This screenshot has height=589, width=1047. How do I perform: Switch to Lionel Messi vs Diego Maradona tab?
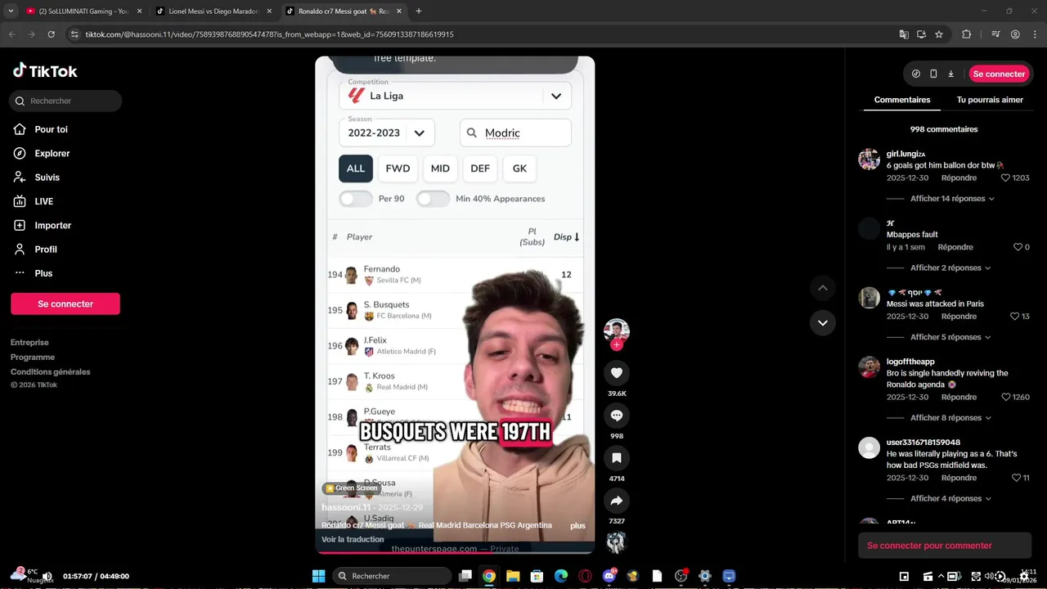coord(214,11)
